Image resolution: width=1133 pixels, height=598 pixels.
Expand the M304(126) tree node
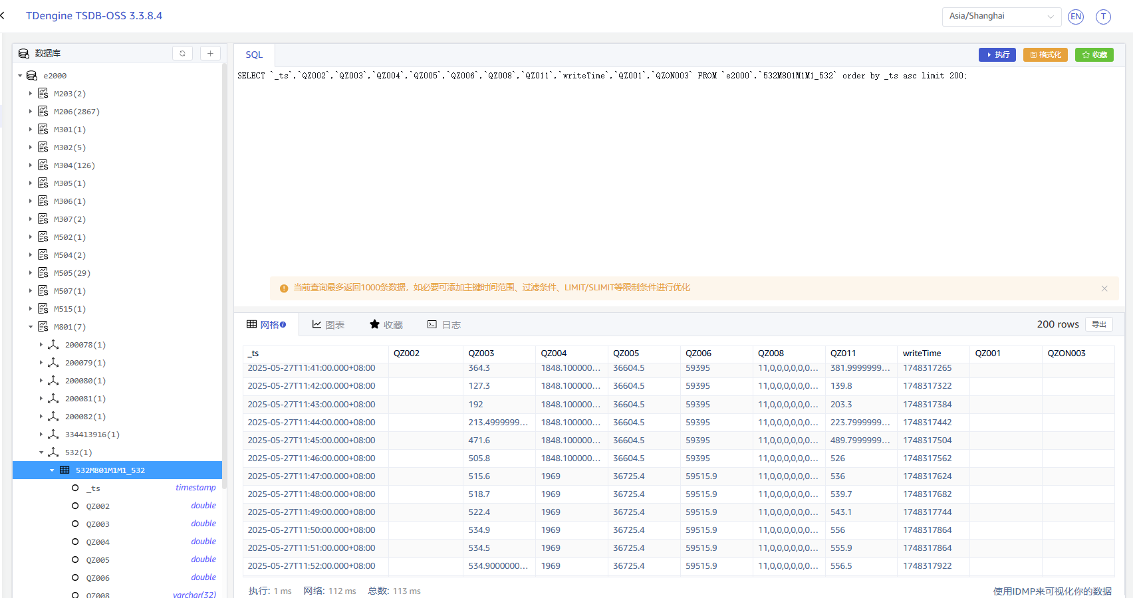31,165
